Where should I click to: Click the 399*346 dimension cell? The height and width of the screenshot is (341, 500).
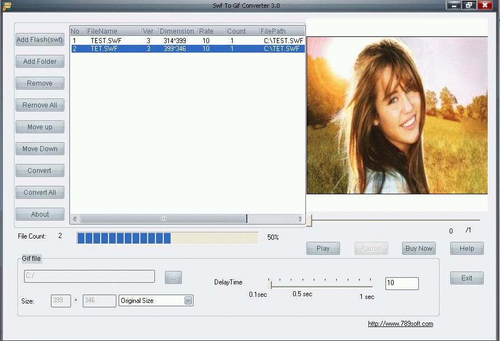click(174, 49)
